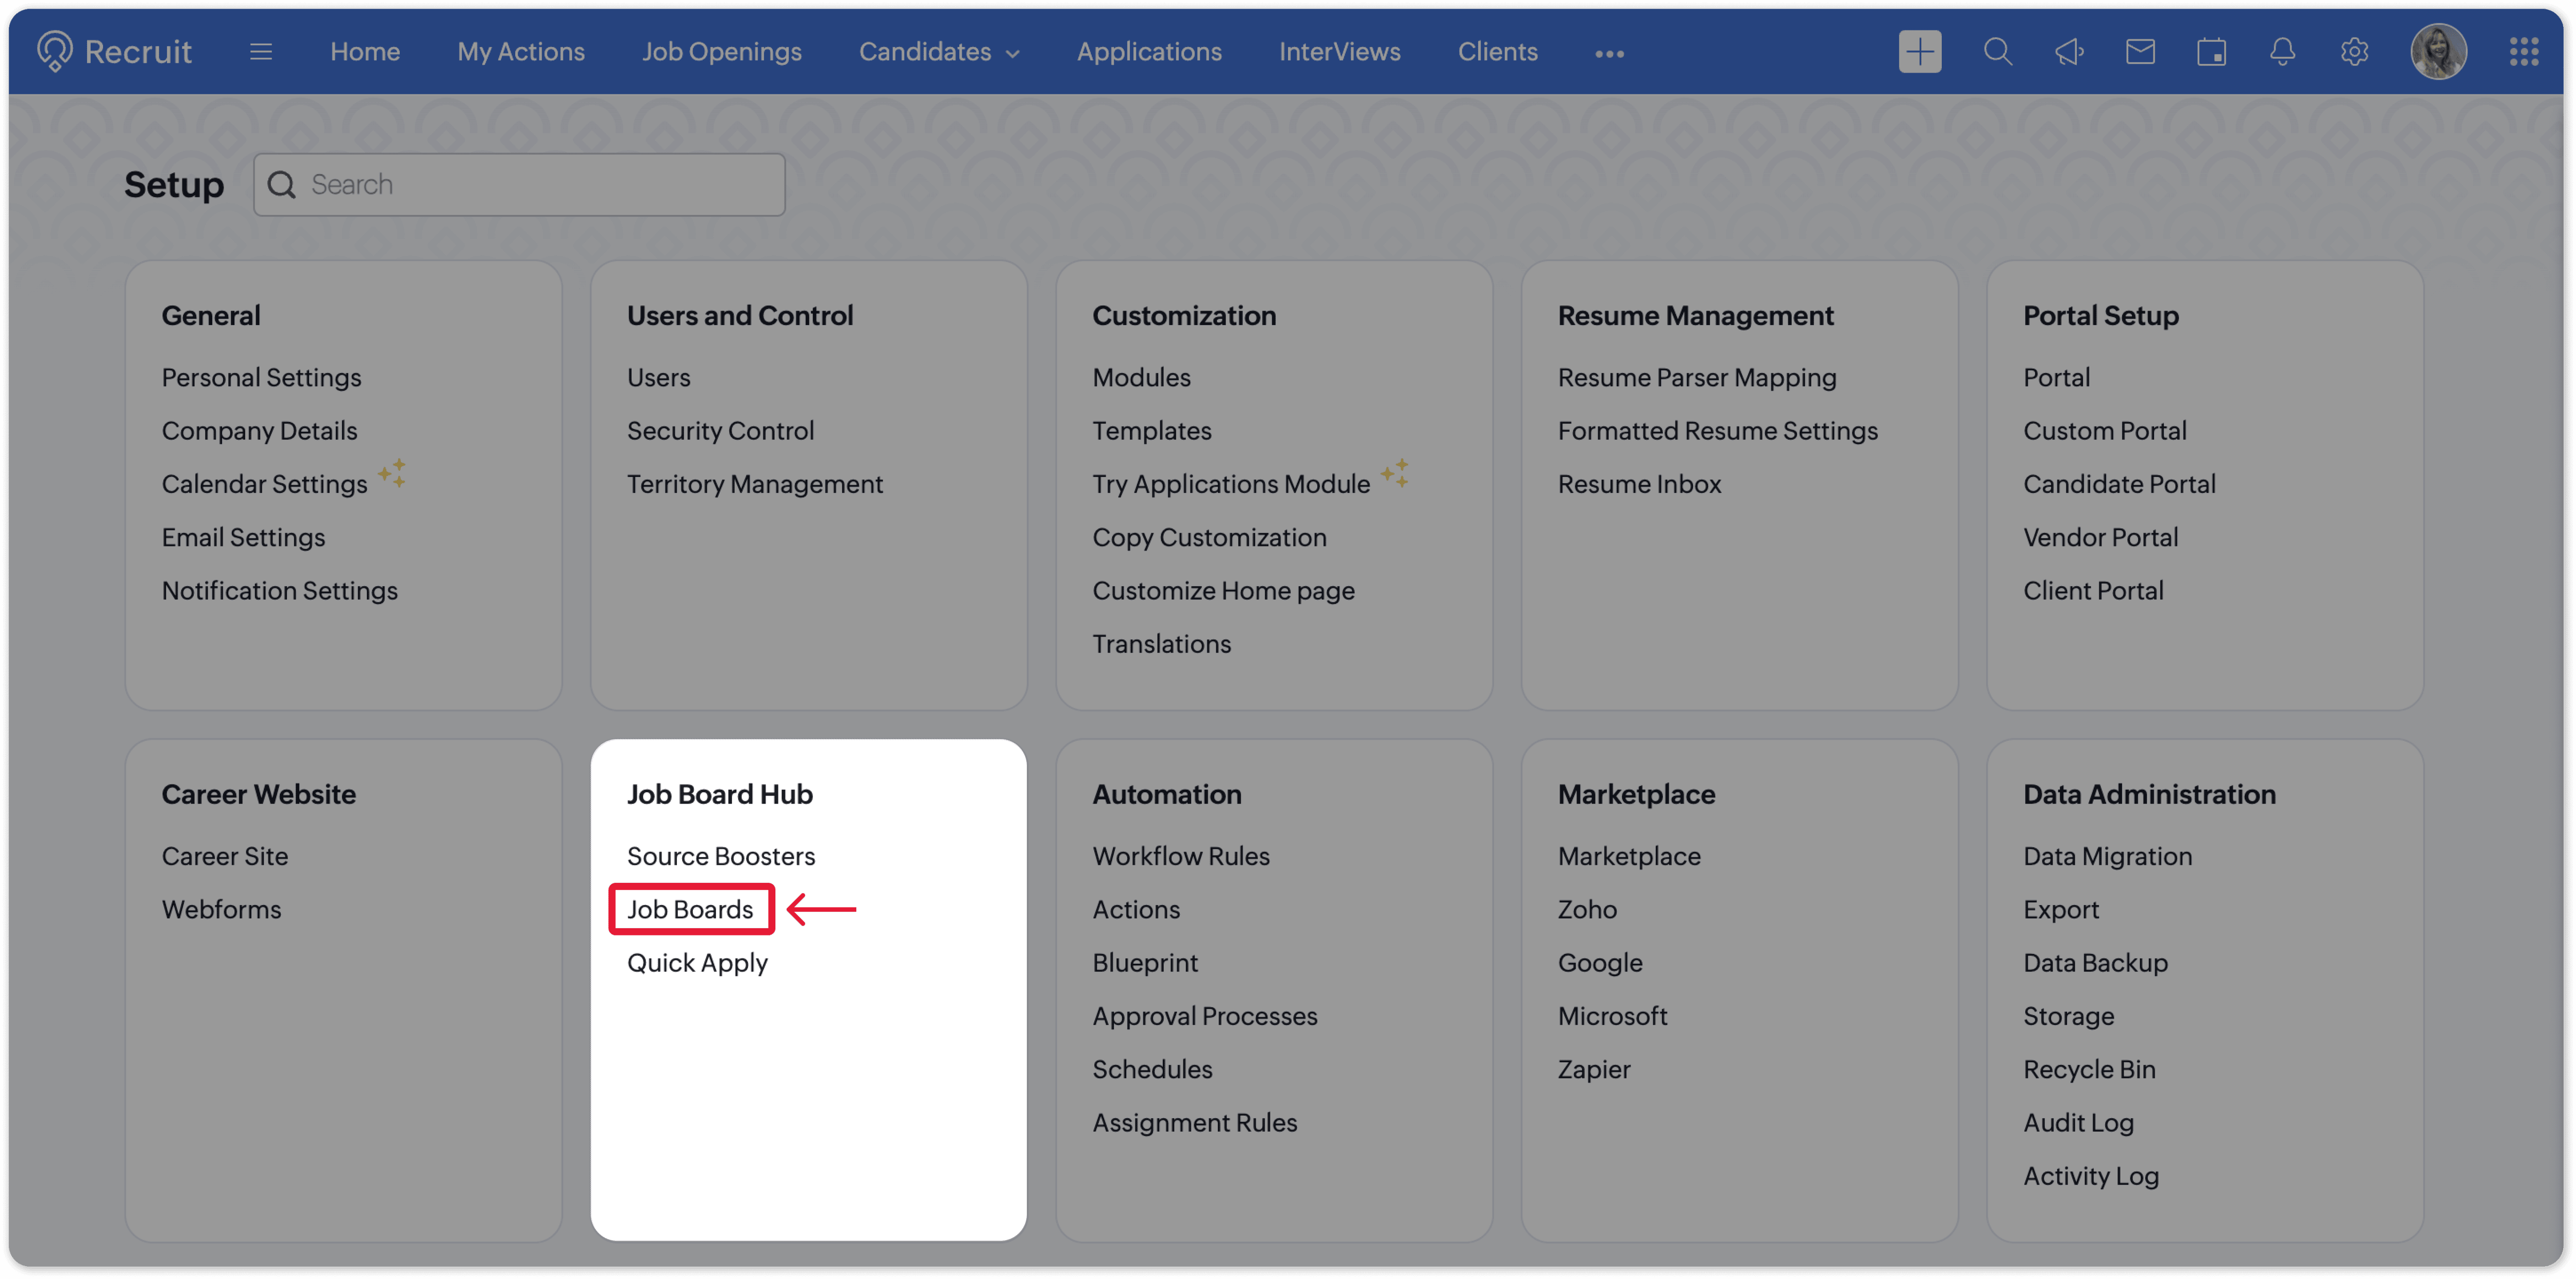2576x1279 pixels.
Task: Open the apps grid launcher icon
Action: 2523,52
